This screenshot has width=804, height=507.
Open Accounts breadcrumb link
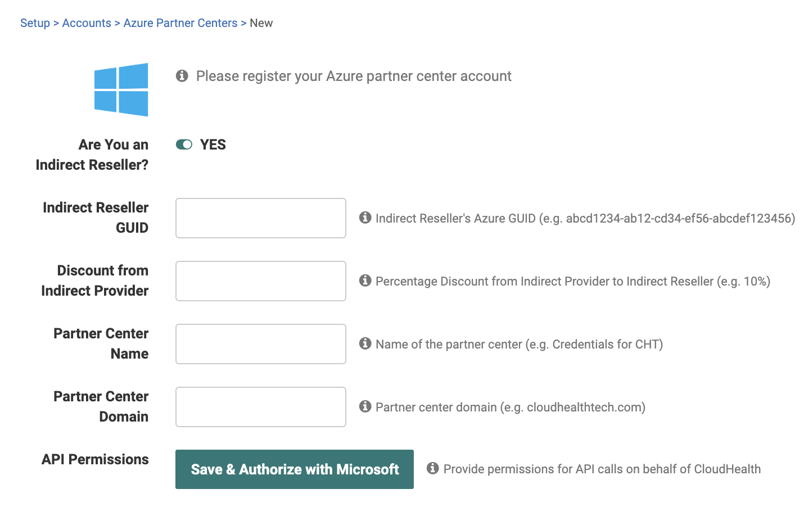tap(87, 23)
